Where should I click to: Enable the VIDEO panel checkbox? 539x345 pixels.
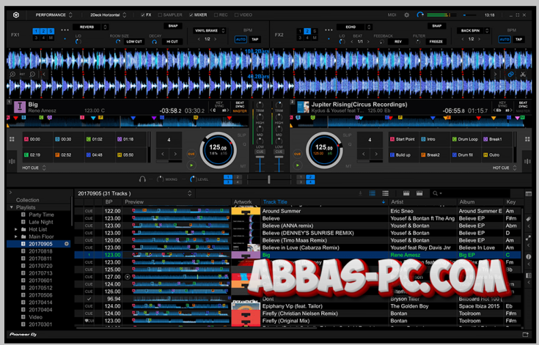click(236, 15)
